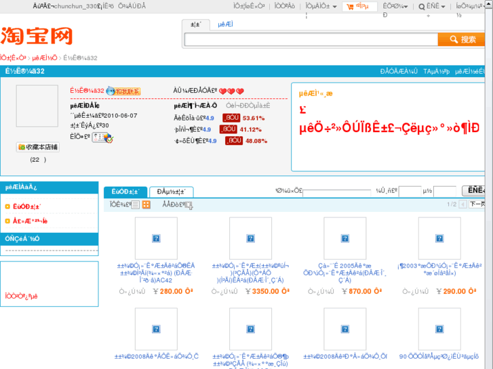Viewport: 493px width, 369px height.
Task: Go to next page with 下一页 button
Action: 477,204
